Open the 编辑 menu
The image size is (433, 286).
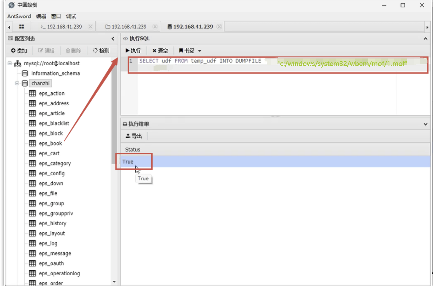[41, 16]
